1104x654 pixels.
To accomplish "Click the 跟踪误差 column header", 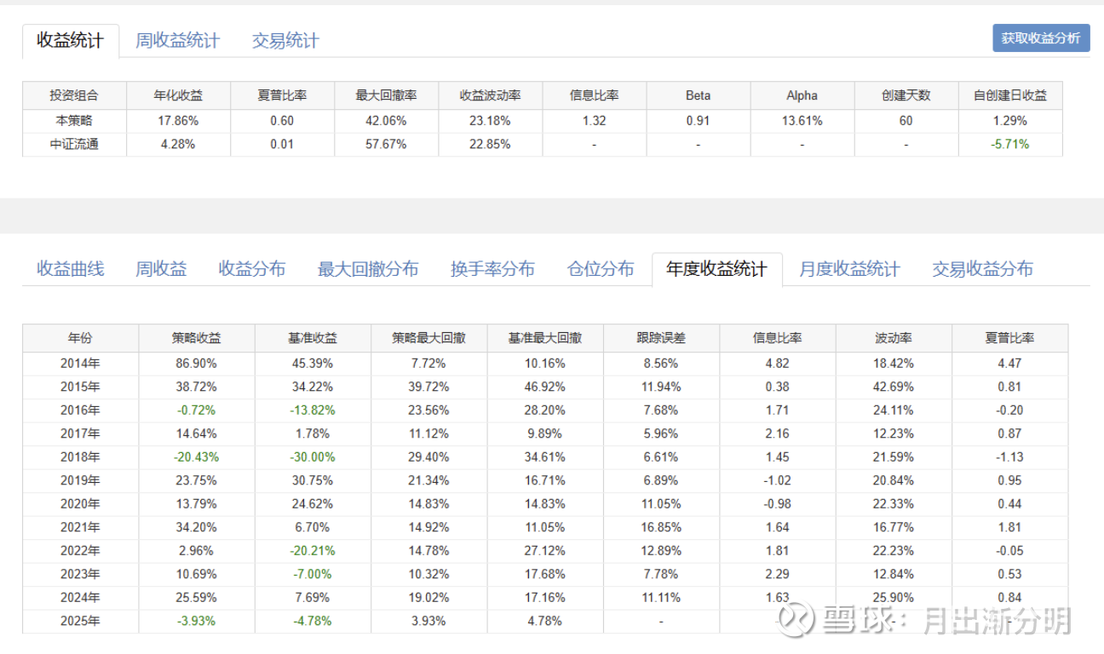I will [661, 338].
